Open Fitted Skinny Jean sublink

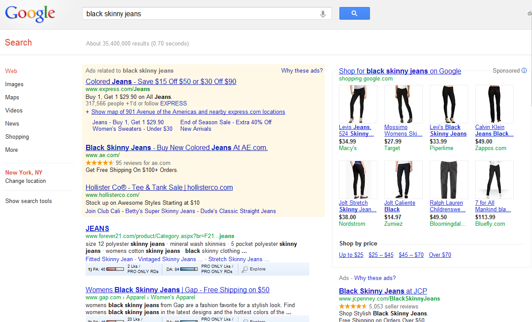click(109, 259)
